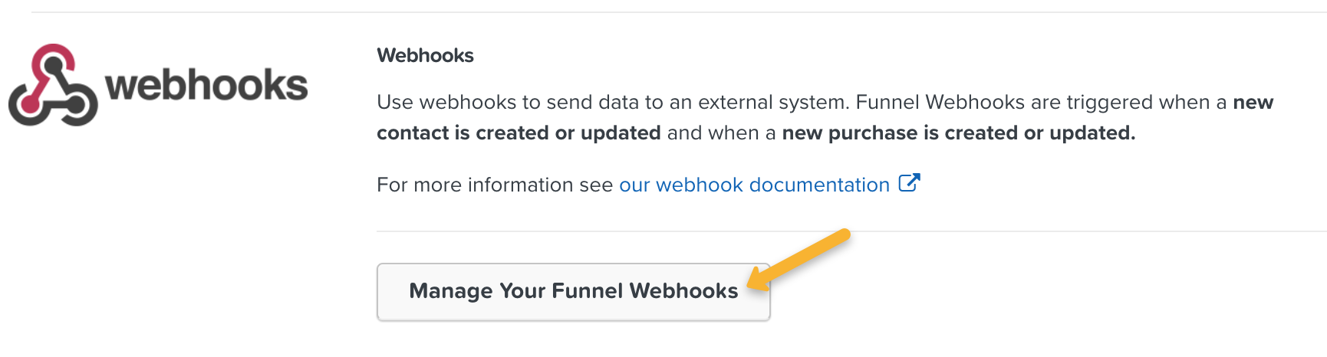Click the word "documentation" in the link
1327x357 pixels.
click(818, 185)
